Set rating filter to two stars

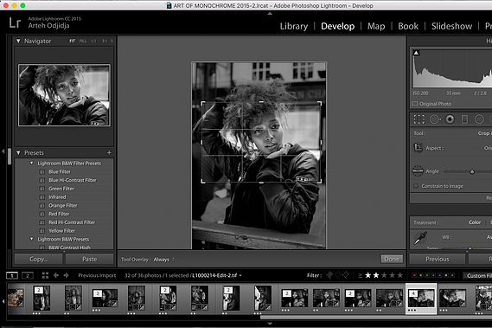pos(376,275)
